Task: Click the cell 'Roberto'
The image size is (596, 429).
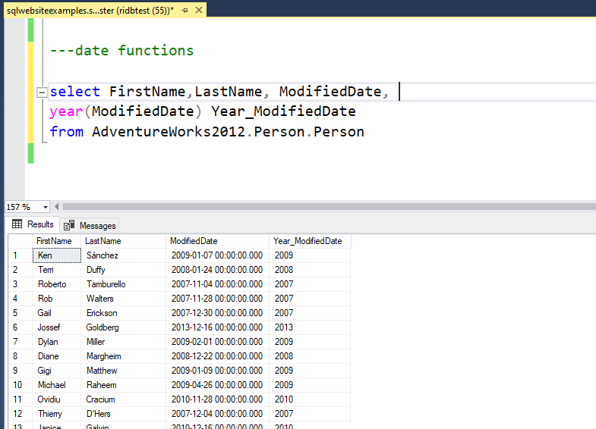Action: click(x=57, y=284)
